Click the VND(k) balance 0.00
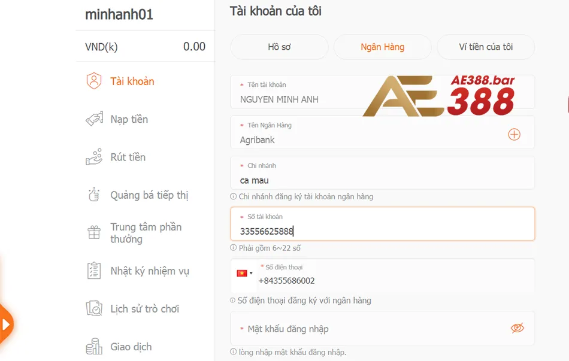This screenshot has height=361, width=569. click(x=145, y=47)
